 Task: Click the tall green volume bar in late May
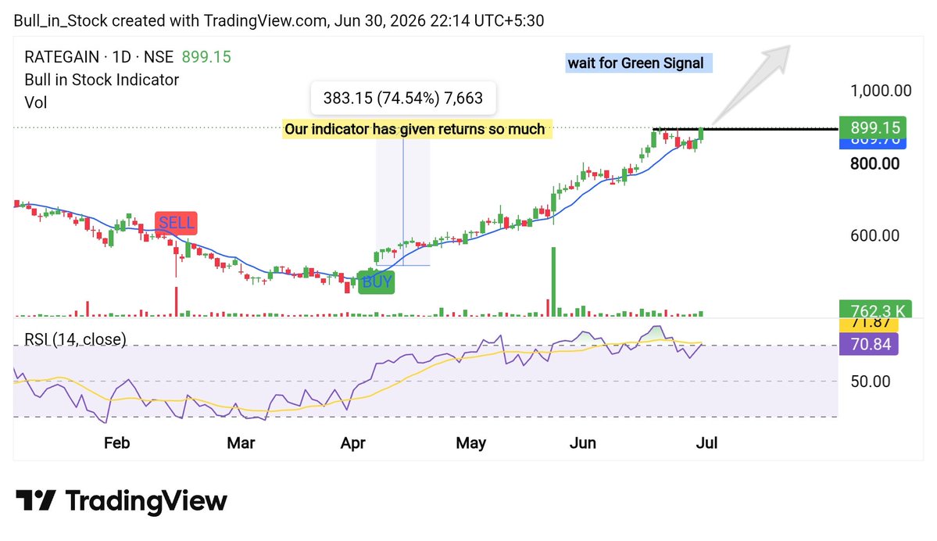[x=553, y=281]
